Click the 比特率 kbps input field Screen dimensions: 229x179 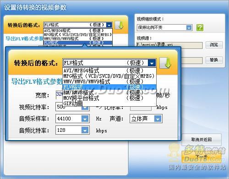pos(141,108)
